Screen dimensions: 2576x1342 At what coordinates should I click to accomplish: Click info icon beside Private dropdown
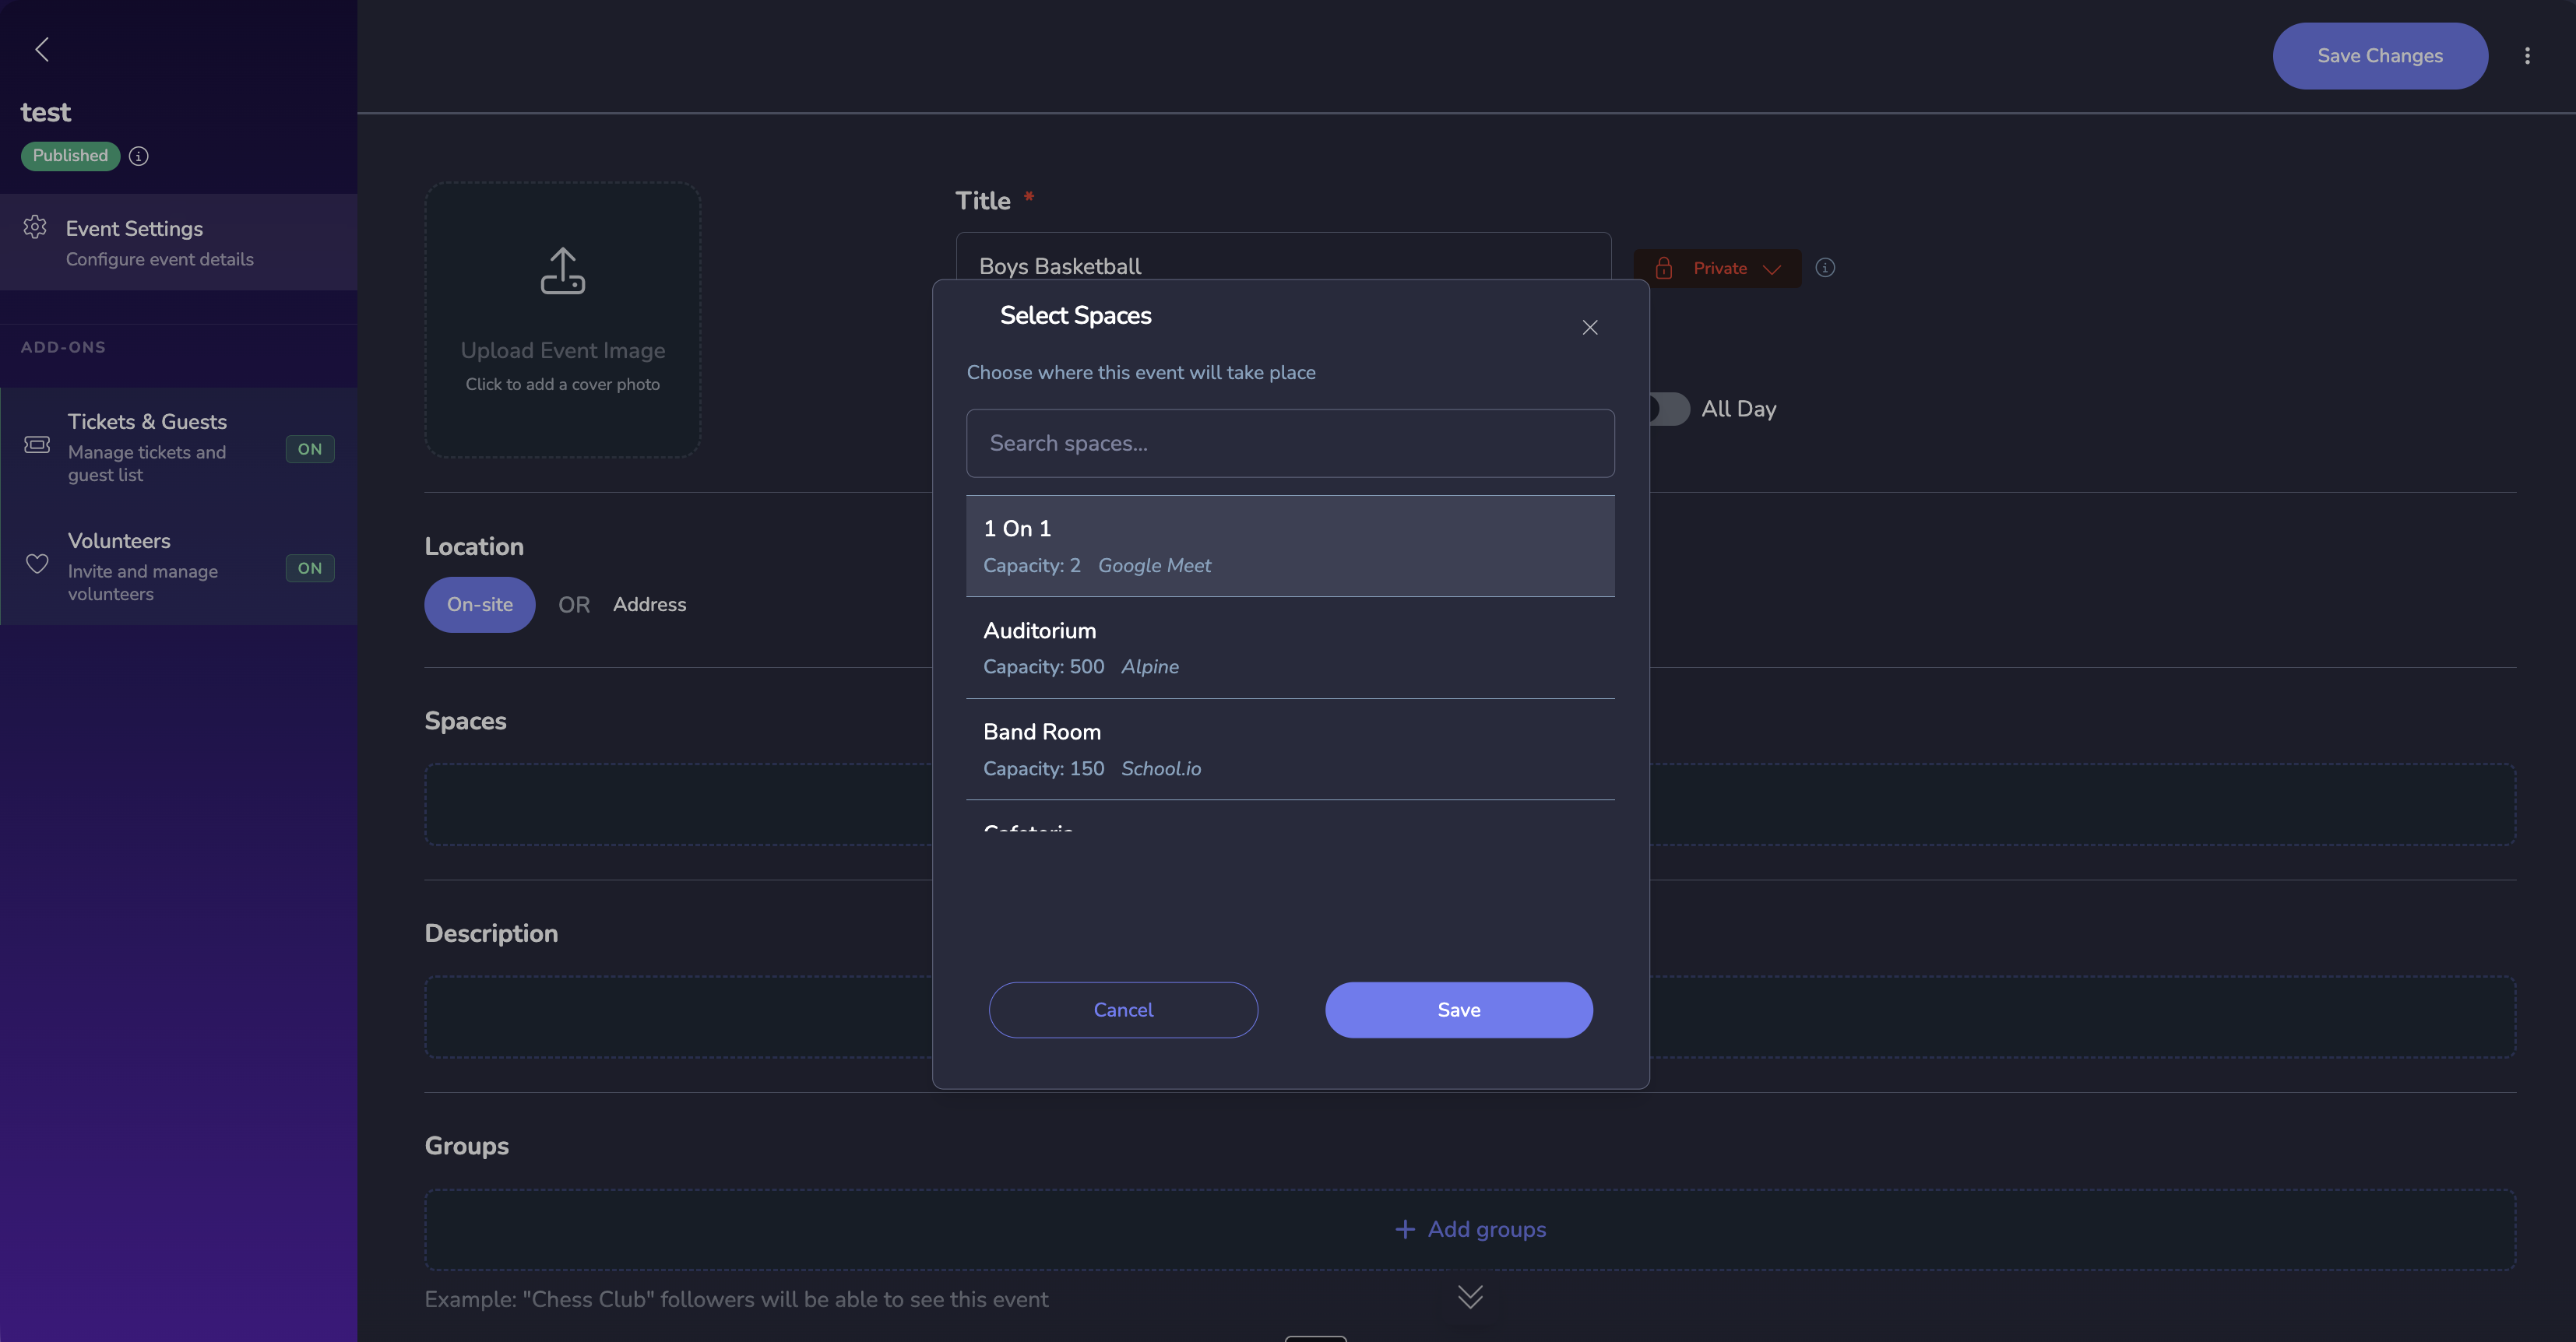1825,268
